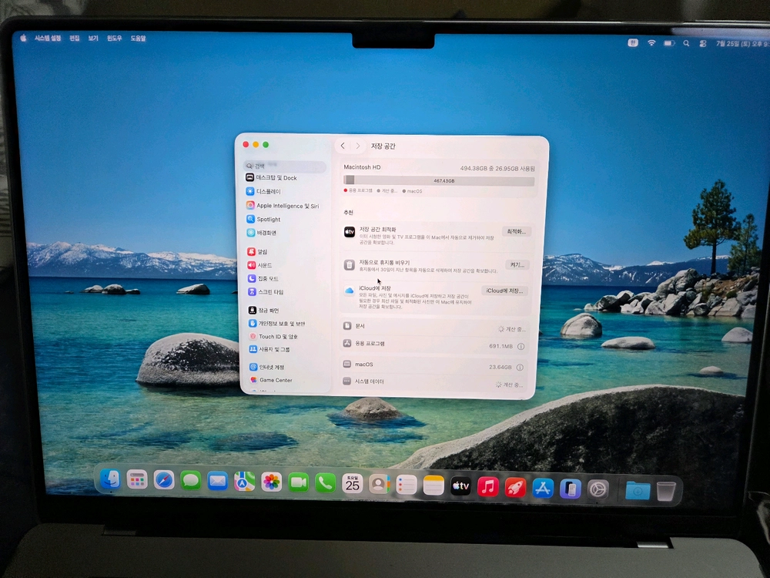Viewport: 770px width, 578px height.
Task: Open 스크린 타임 settings
Action: pos(266,291)
